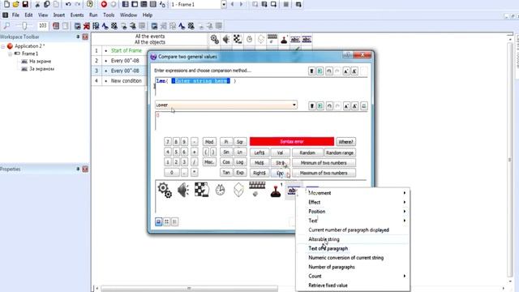Click the larger font icon above the first expression
This screenshot has width=519, height=292.
[x=346, y=71]
